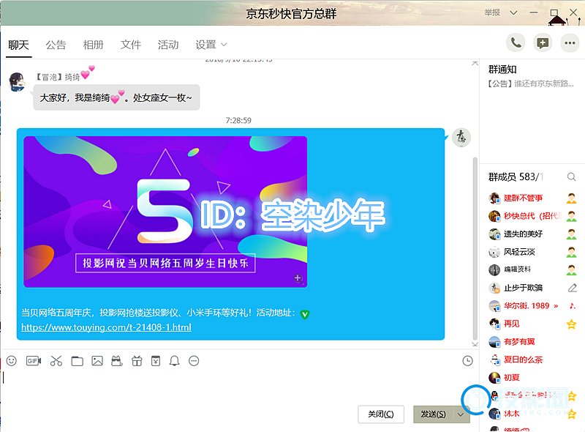
Task: Click the gift box icon
Action: click(x=137, y=361)
